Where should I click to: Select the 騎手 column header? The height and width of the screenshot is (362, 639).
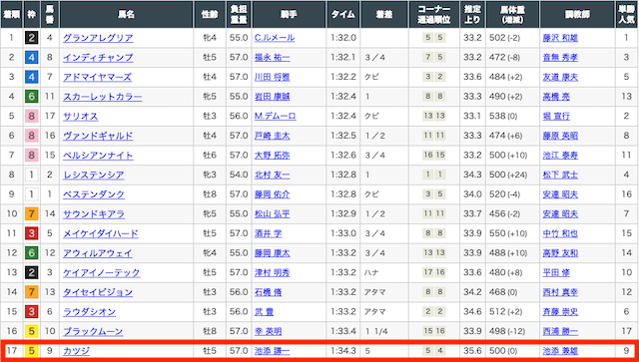point(289,14)
